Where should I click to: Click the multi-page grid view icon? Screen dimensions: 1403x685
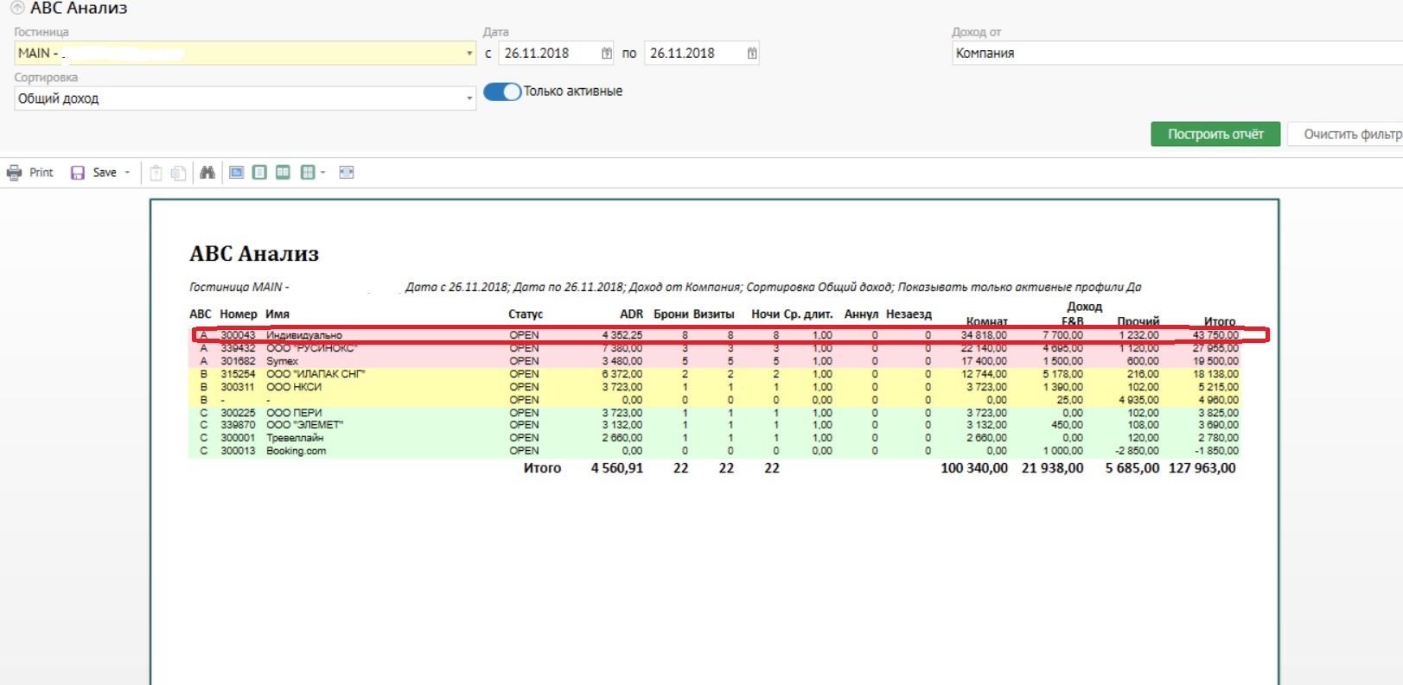[x=307, y=173]
